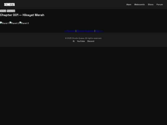Open the Alam nav item
Screen dimensions: 167x125
click(129, 5)
